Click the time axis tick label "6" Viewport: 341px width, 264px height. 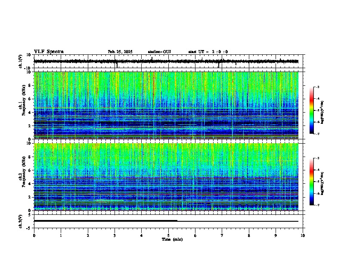click(195, 236)
